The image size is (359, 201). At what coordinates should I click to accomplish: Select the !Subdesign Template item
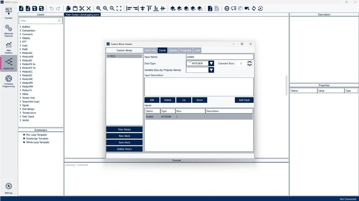click(37, 139)
